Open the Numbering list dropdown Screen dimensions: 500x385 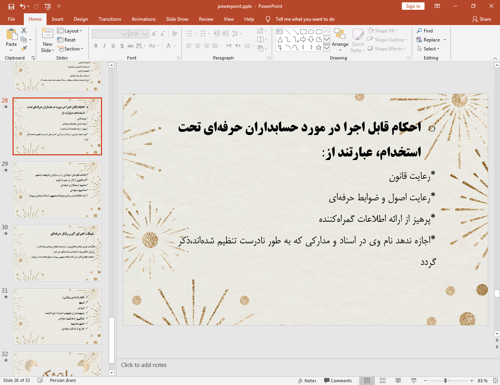tap(209, 34)
